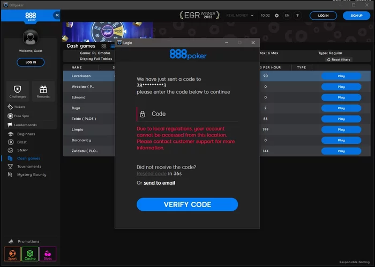Click Play for the Buga table

[x=341, y=108]
